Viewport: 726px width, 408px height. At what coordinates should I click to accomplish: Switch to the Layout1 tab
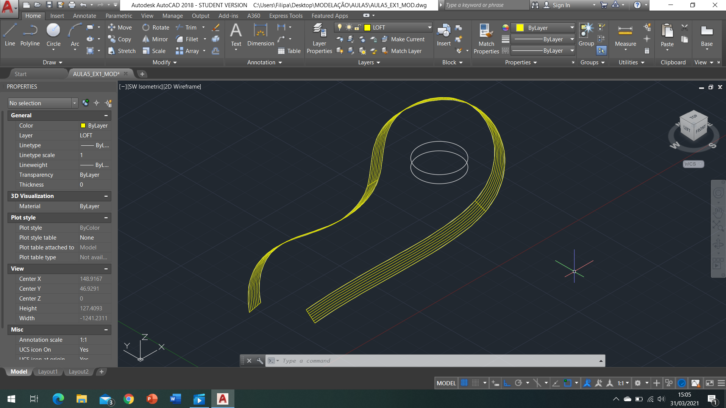click(48, 372)
